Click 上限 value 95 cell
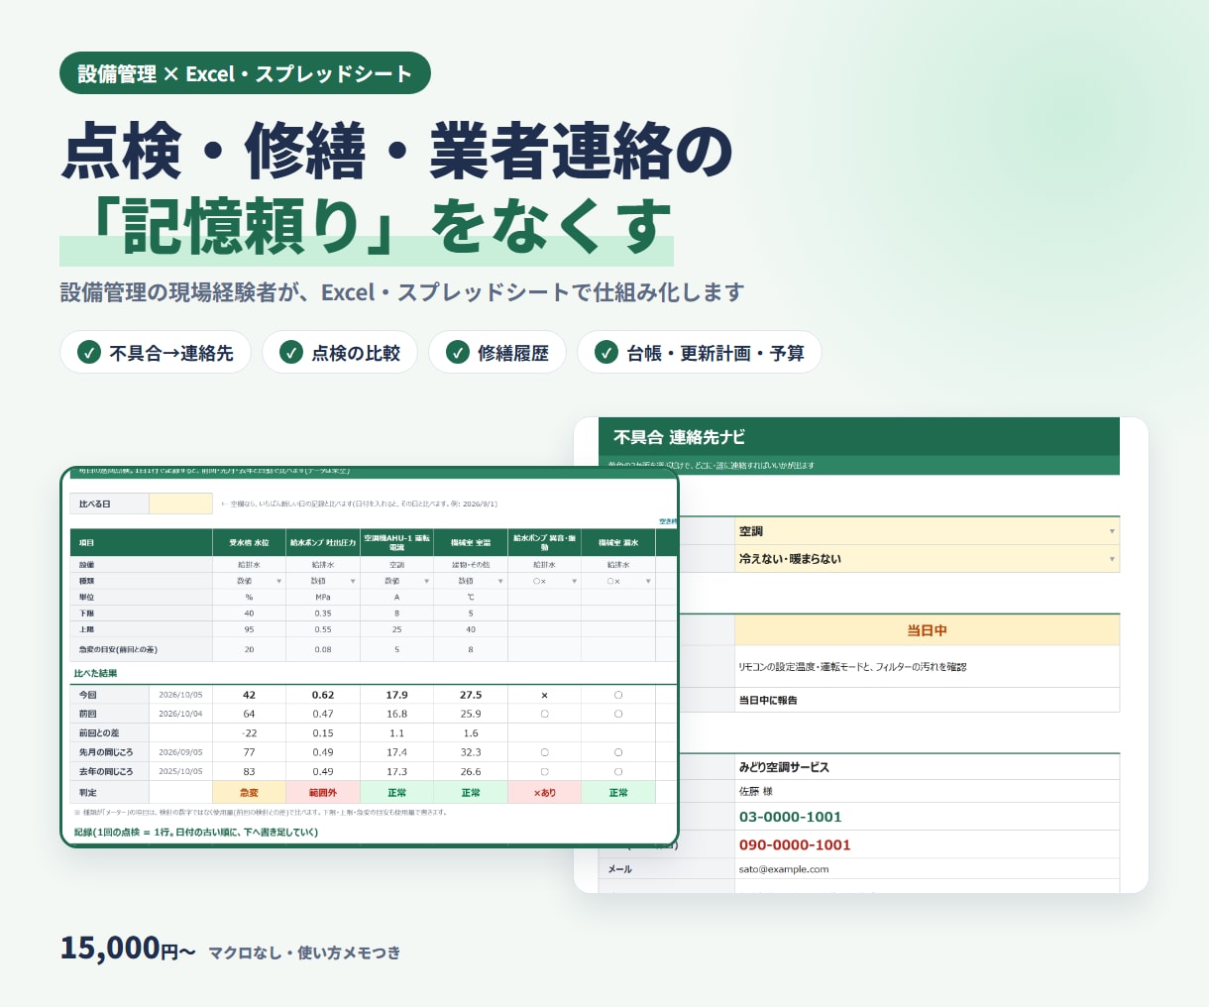 click(249, 629)
